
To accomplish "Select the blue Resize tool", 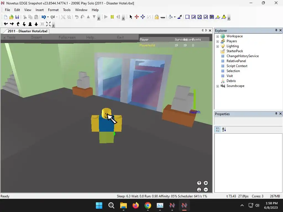I will (143, 17).
